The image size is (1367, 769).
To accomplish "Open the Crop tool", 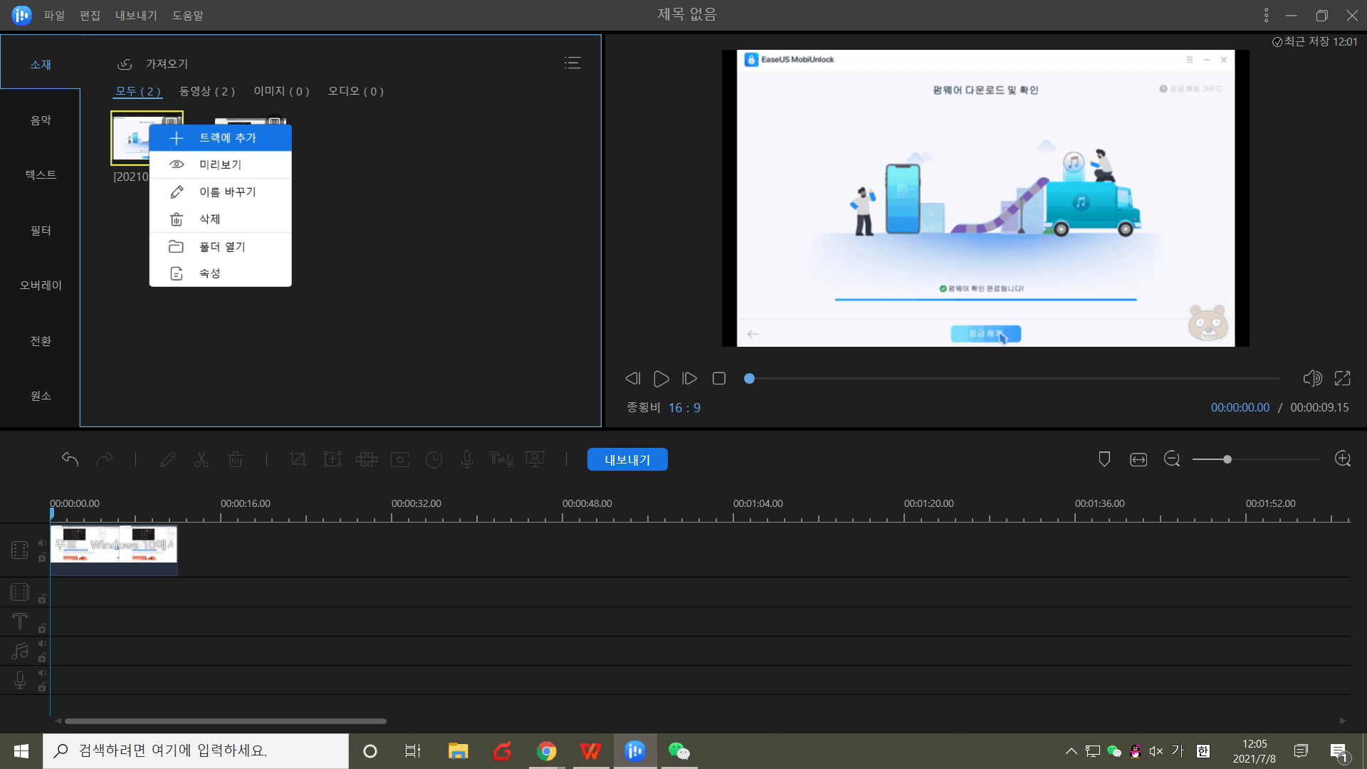I will 298,459.
